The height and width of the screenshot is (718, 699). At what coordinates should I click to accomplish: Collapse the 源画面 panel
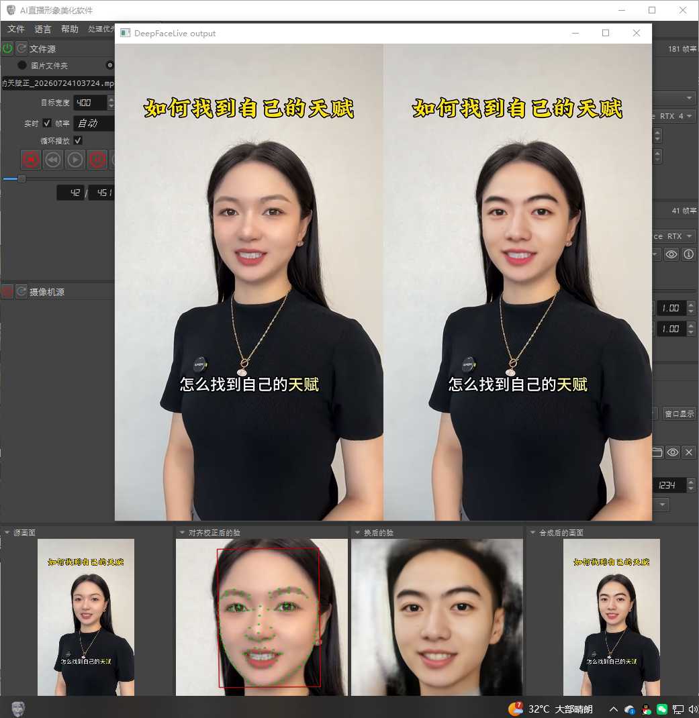coord(7,533)
